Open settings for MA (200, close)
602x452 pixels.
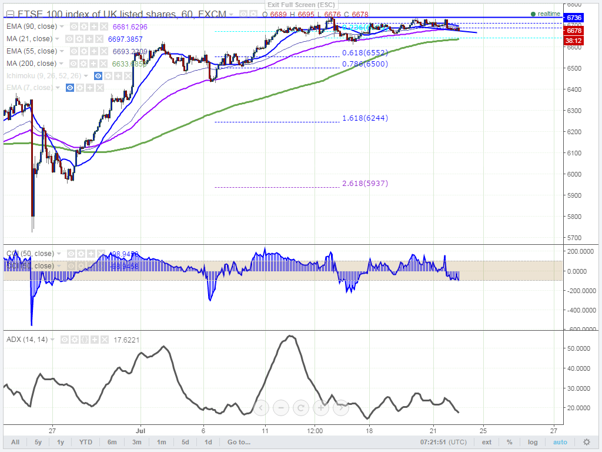[83, 64]
